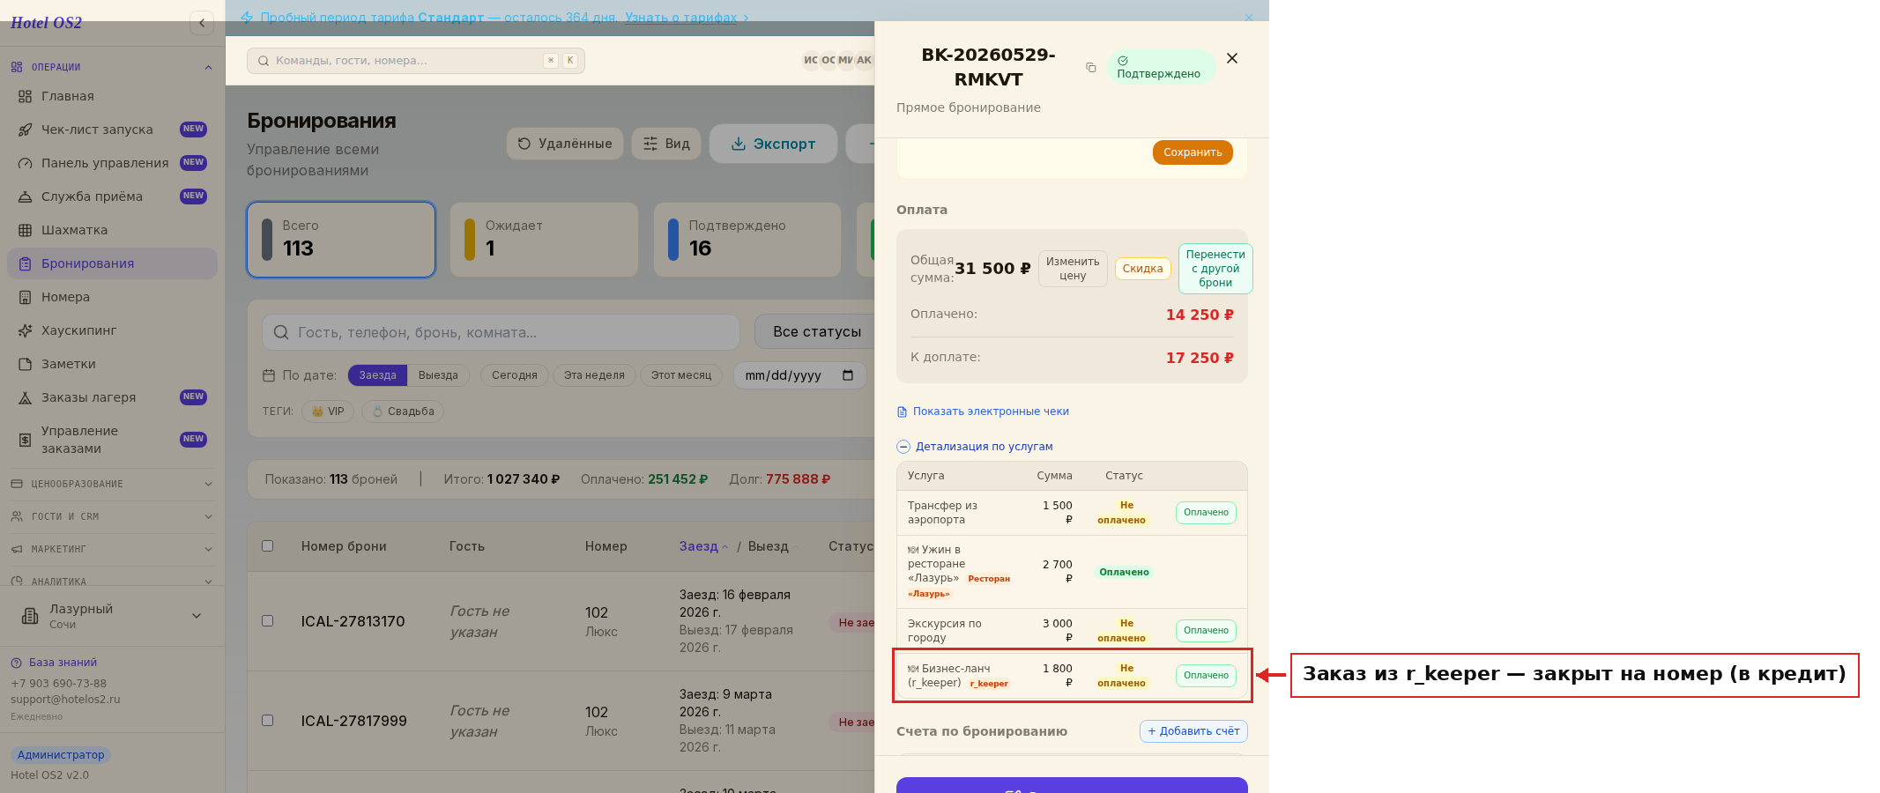Focus Гость, телефон, бронь search field
Viewport: 1880px width, 793px height.
[501, 332]
